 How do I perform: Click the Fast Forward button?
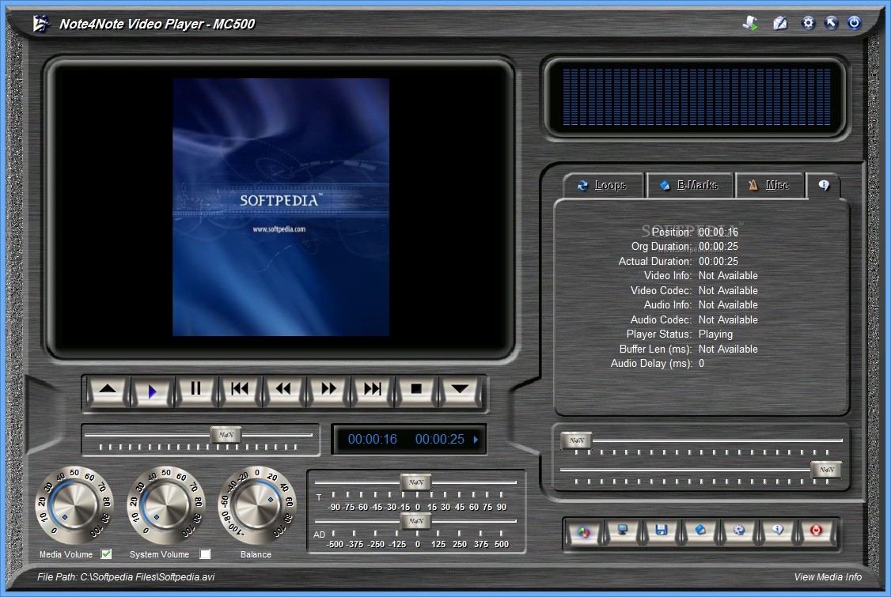(x=328, y=391)
